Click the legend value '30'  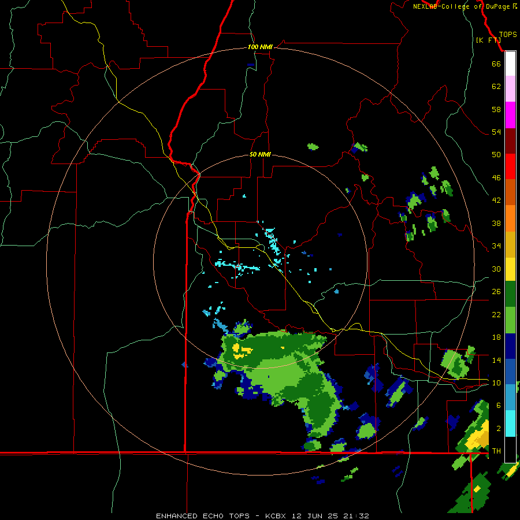tap(496, 269)
